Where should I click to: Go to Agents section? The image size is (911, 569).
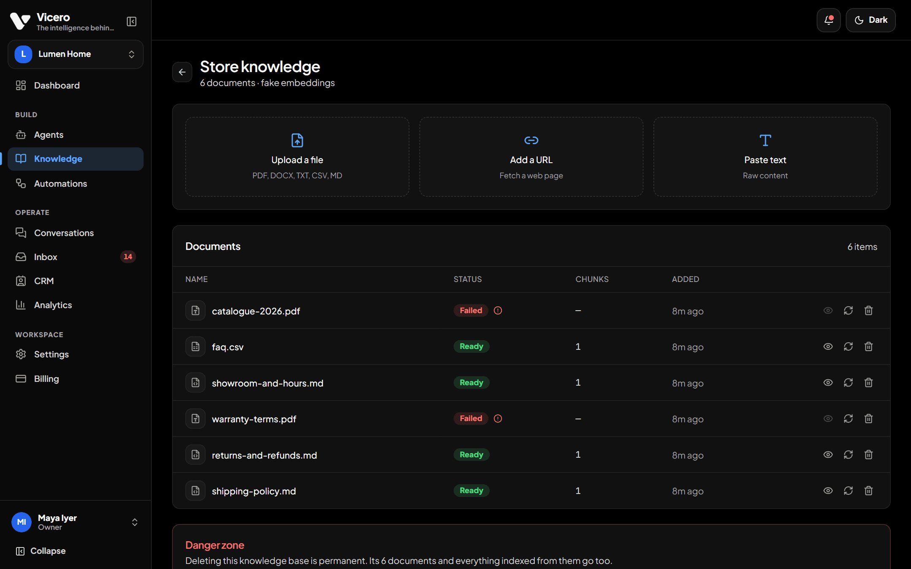[x=75, y=135]
